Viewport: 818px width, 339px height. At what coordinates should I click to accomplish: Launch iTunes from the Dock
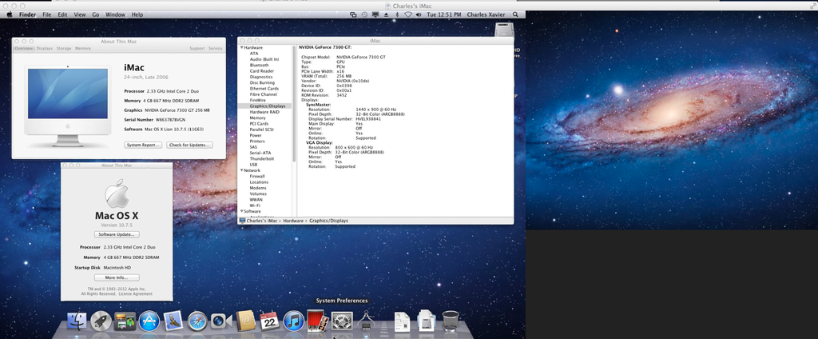pyautogui.click(x=294, y=321)
